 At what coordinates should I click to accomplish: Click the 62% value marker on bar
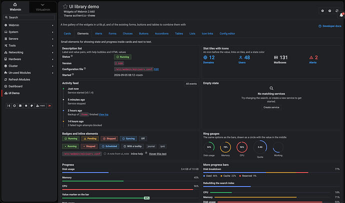(x=147, y=198)
